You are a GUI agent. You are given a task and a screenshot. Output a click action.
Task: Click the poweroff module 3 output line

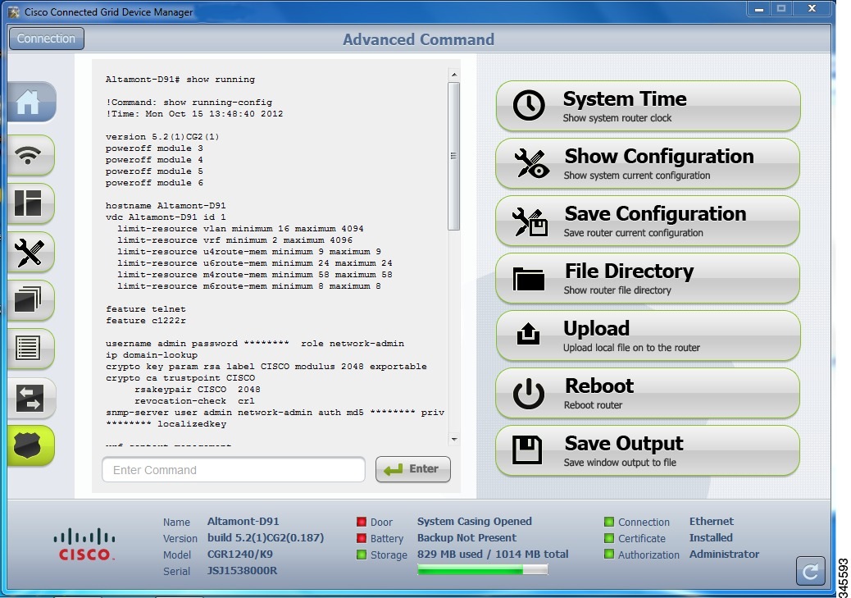[x=154, y=148]
